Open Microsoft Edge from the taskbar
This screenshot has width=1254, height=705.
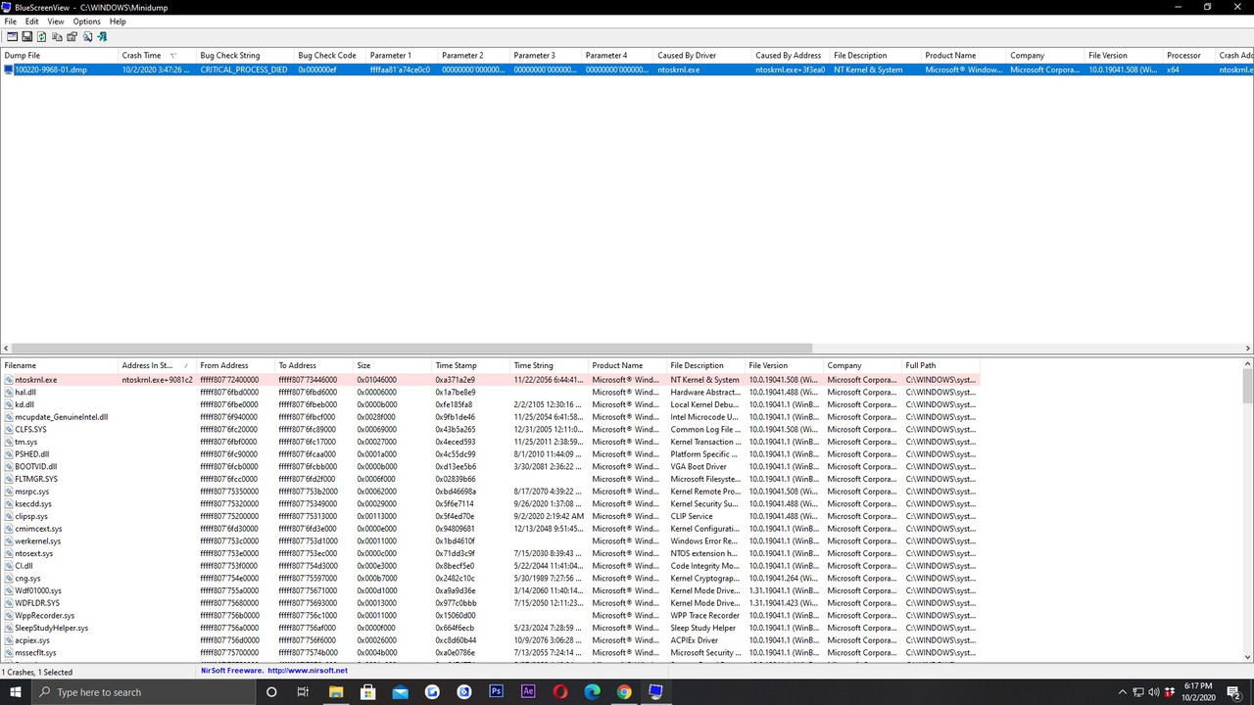592,691
